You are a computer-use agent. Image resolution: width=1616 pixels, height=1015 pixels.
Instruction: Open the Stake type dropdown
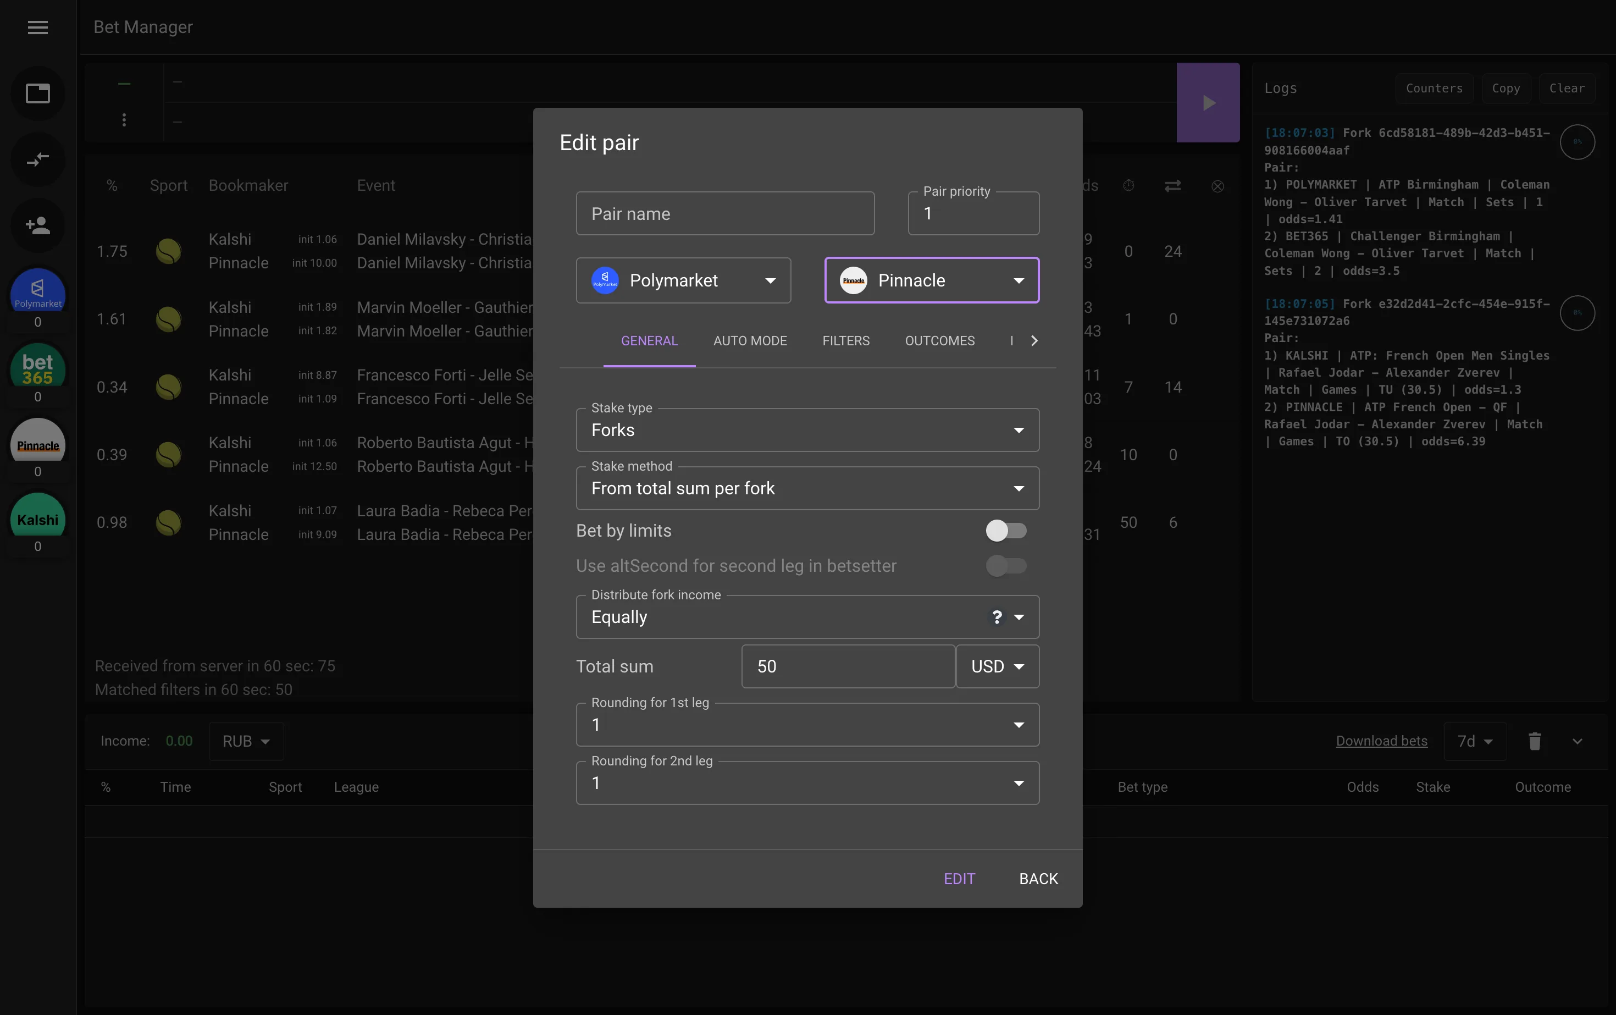click(x=807, y=429)
